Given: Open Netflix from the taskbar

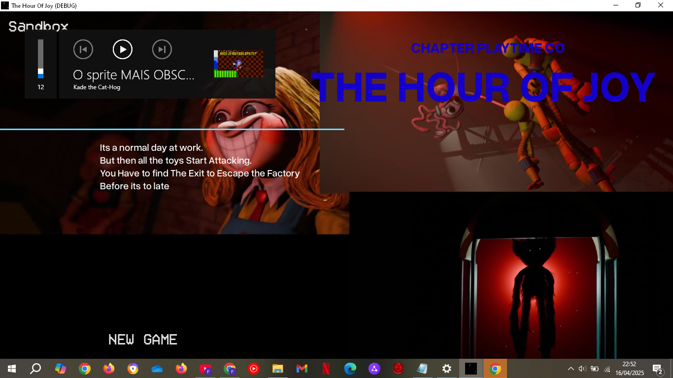Looking at the screenshot, I should point(326,369).
